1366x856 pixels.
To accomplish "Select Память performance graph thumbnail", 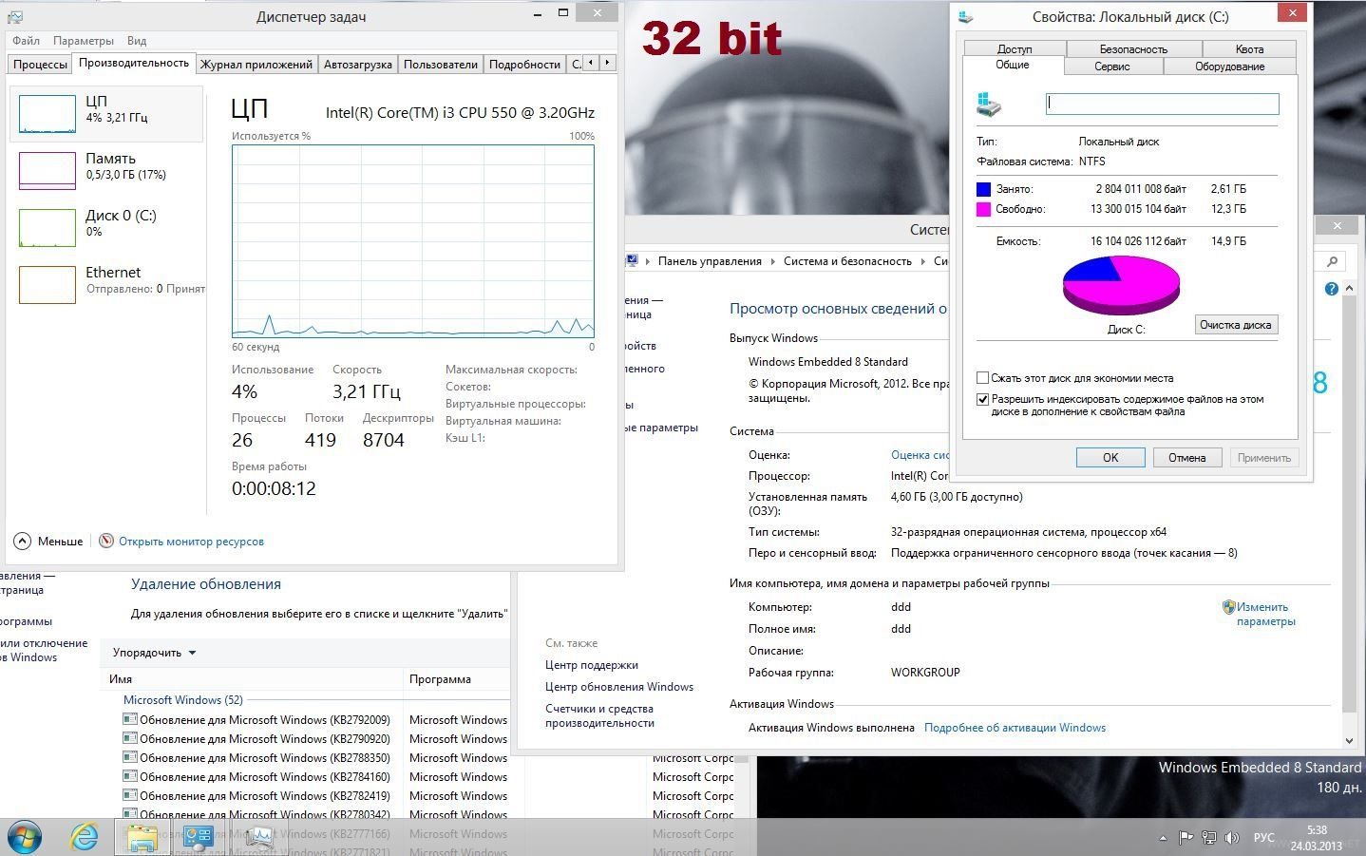I will point(47,171).
